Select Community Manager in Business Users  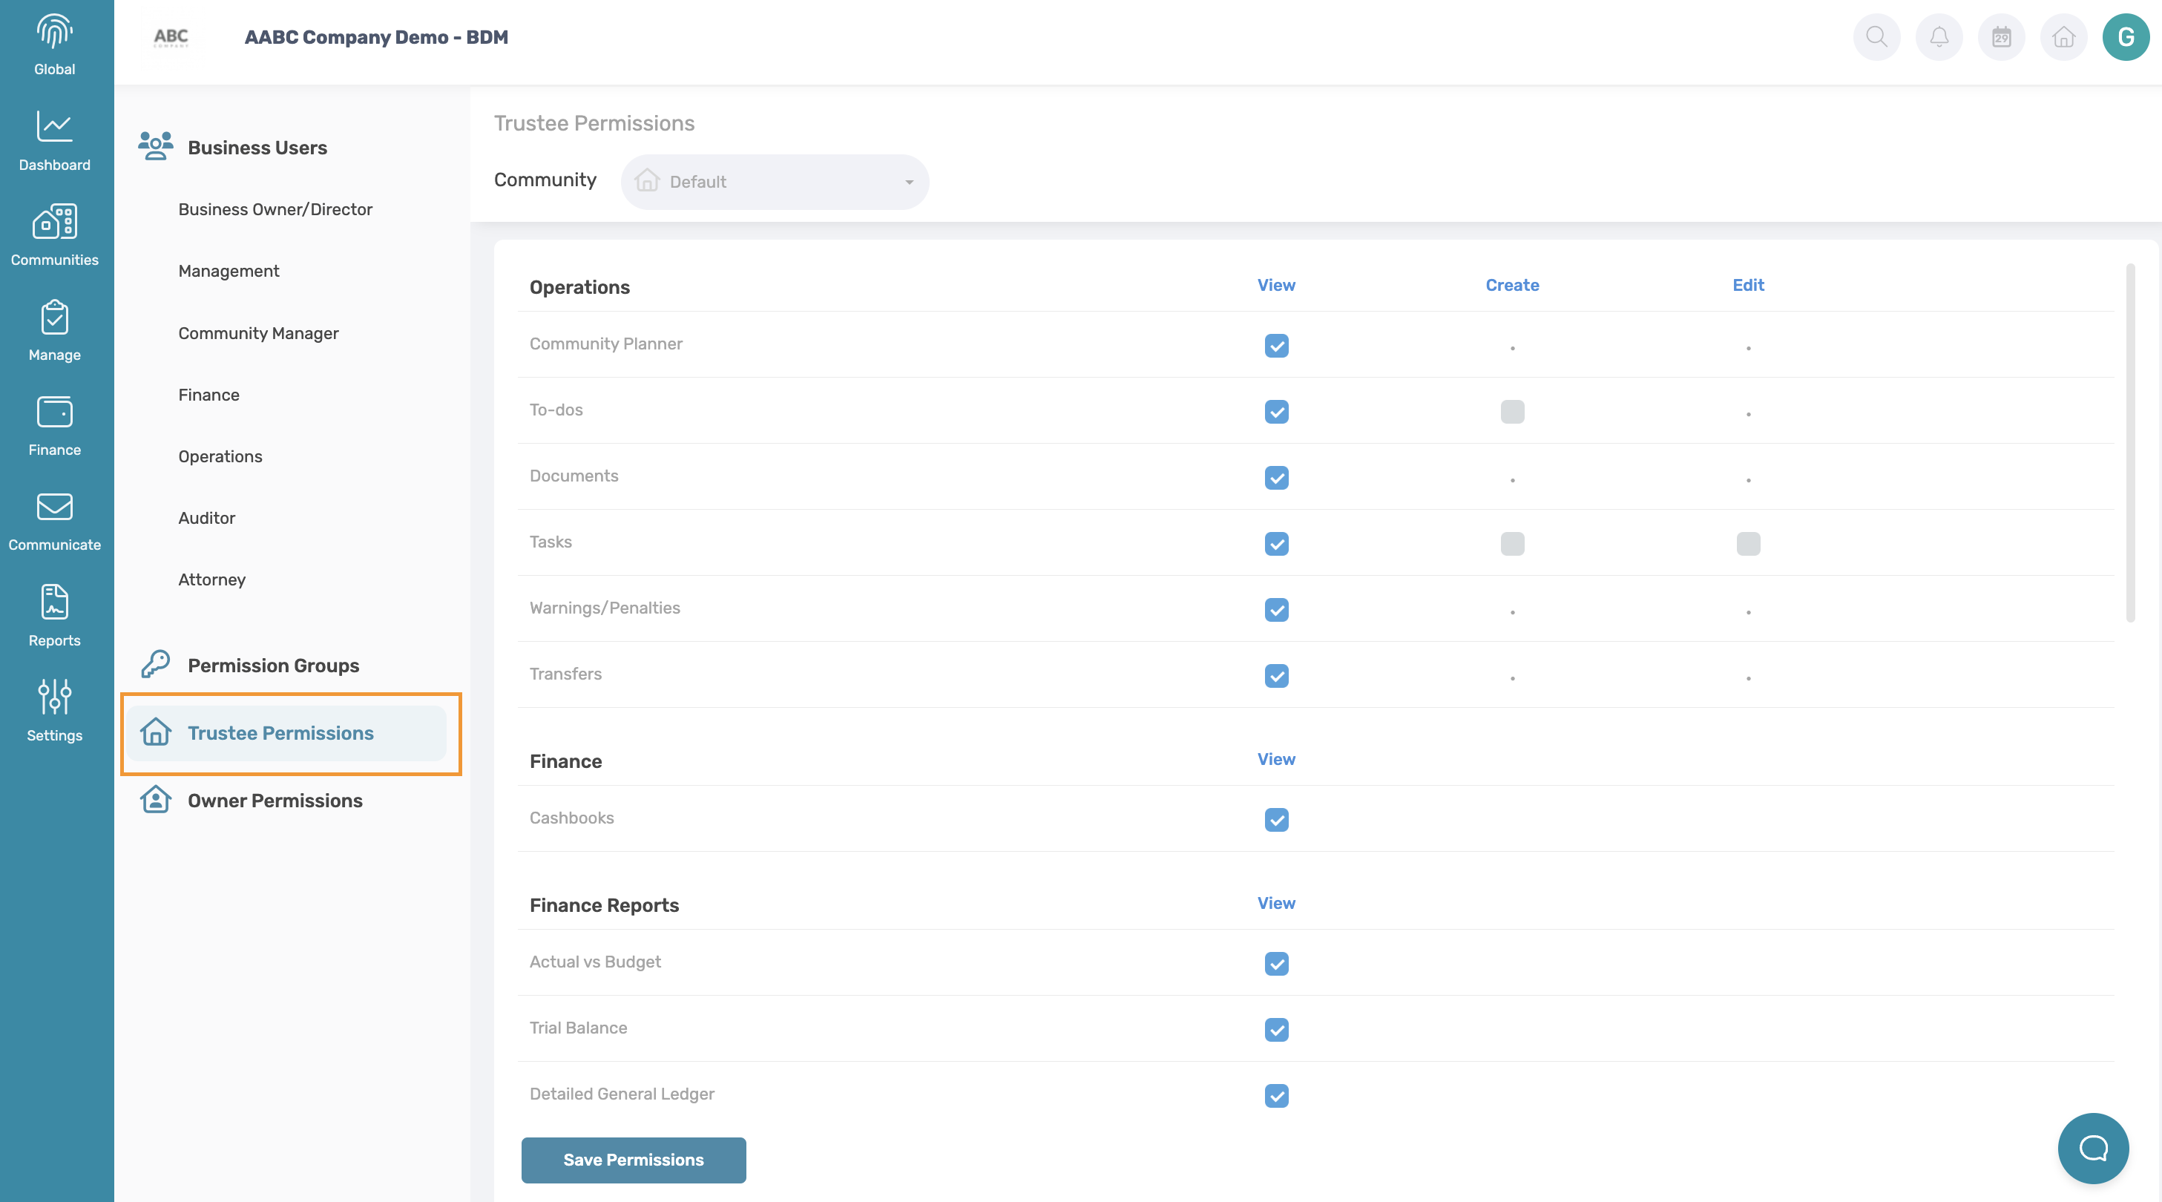pyautogui.click(x=257, y=333)
